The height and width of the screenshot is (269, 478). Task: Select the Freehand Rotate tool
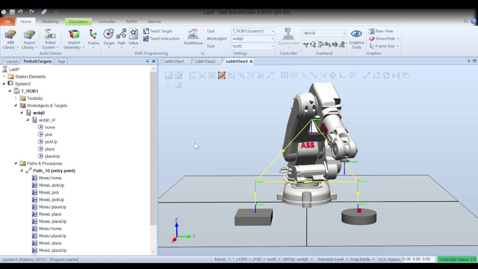pos(313,44)
